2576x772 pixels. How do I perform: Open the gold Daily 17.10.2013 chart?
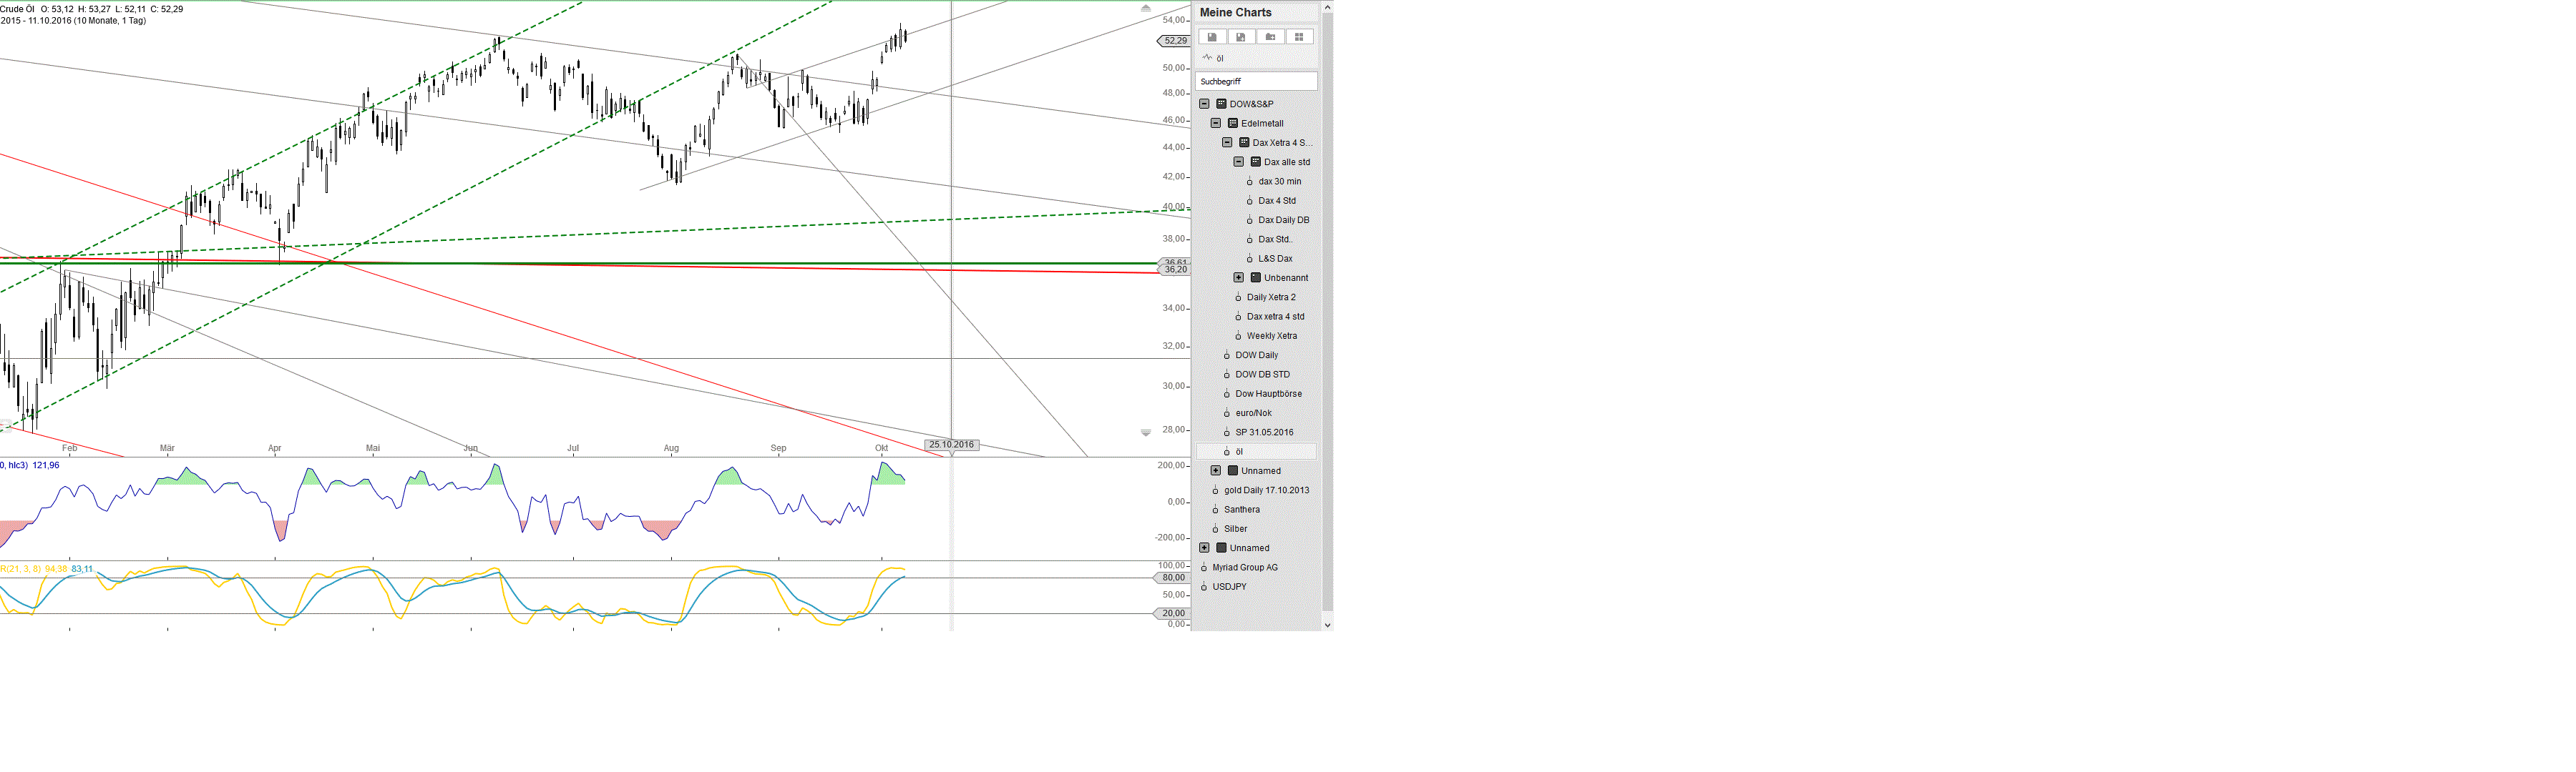coord(1266,490)
